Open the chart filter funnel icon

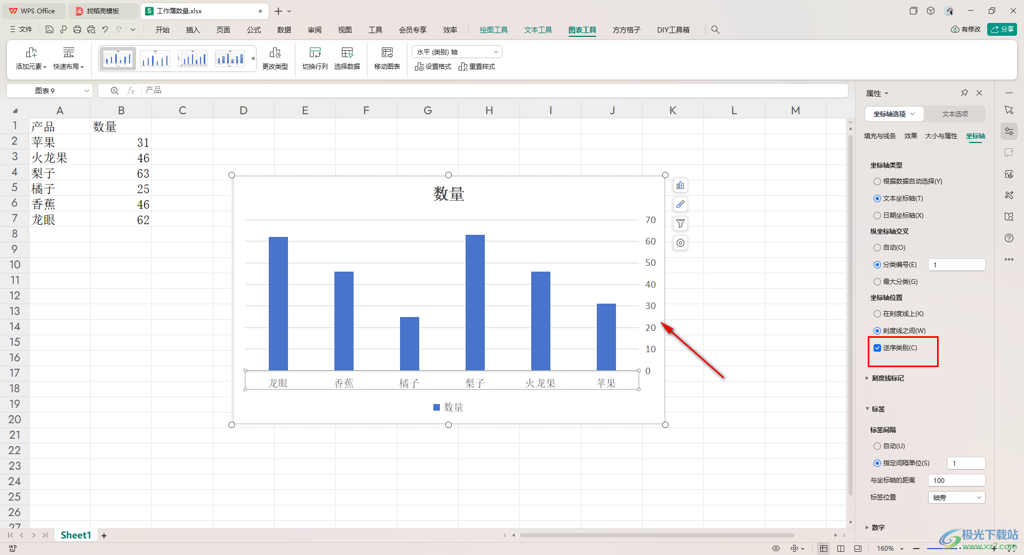(x=681, y=224)
